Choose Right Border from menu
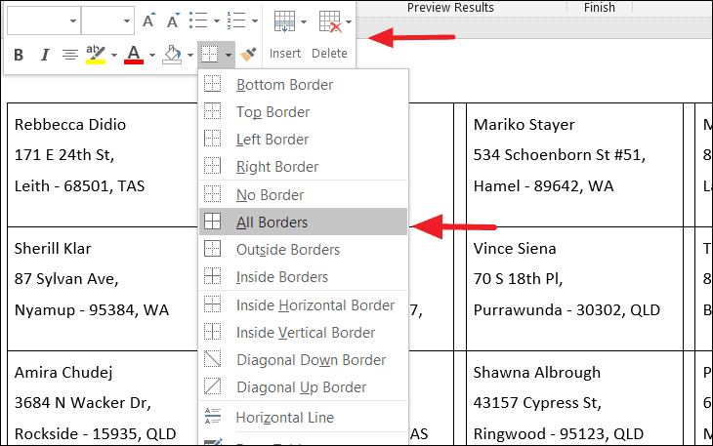The image size is (713, 446). click(304, 167)
